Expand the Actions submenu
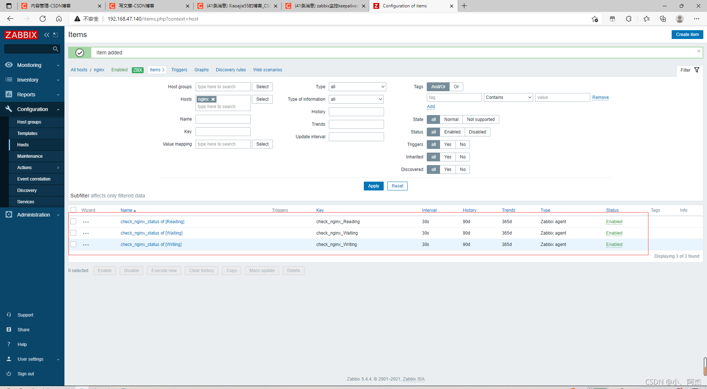Viewport: 707px width, 389px height. 58,168
